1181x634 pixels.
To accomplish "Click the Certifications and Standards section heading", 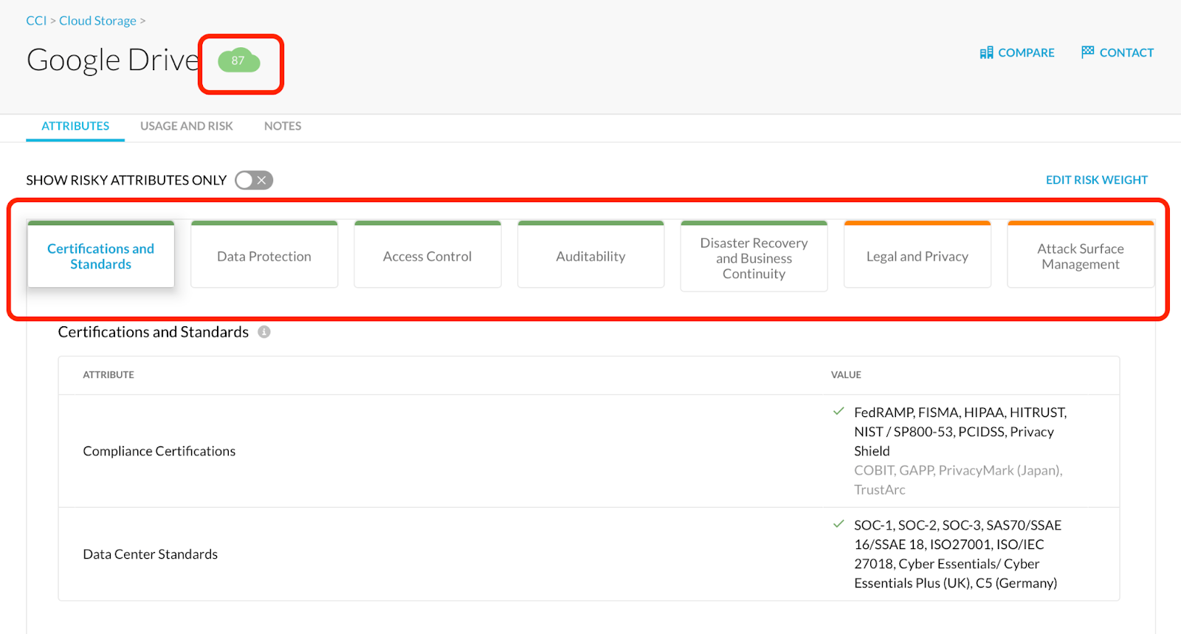I will [154, 332].
